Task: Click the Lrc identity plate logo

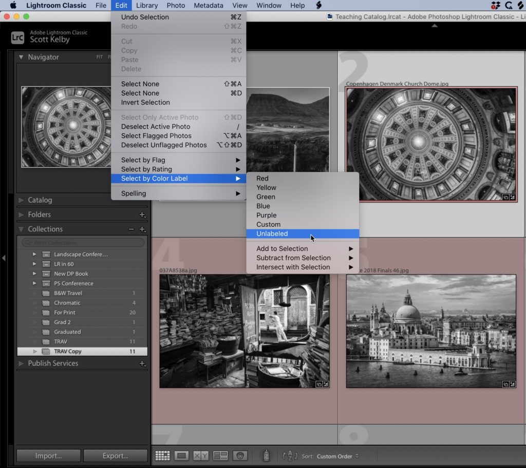Action: pos(17,37)
